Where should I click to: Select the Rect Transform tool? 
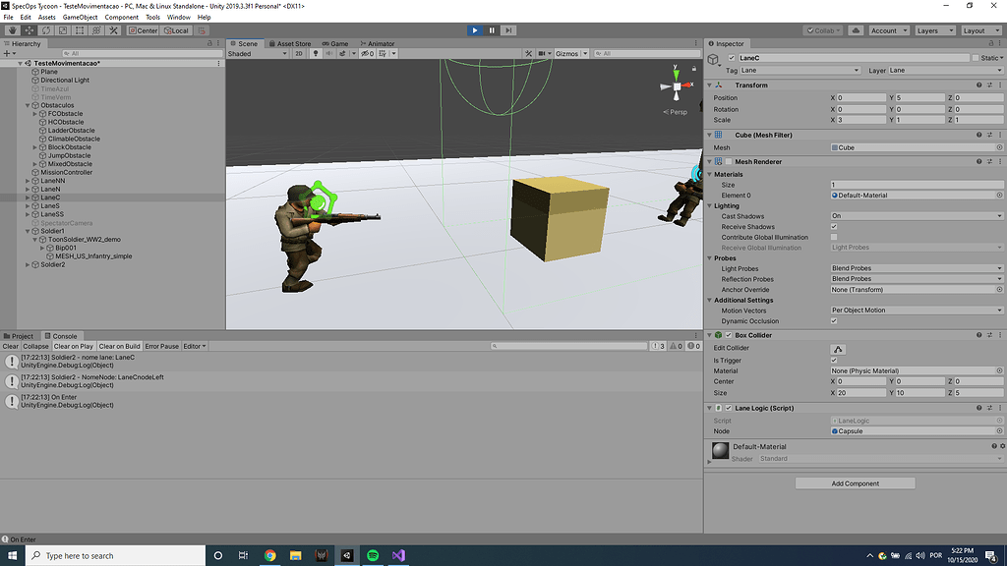[79, 30]
